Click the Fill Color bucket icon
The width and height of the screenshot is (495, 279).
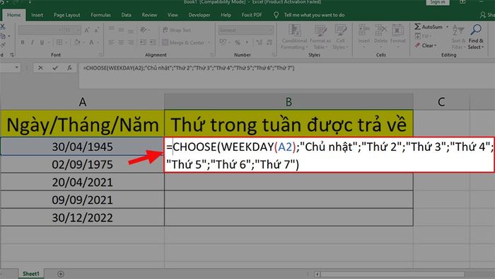(77, 42)
